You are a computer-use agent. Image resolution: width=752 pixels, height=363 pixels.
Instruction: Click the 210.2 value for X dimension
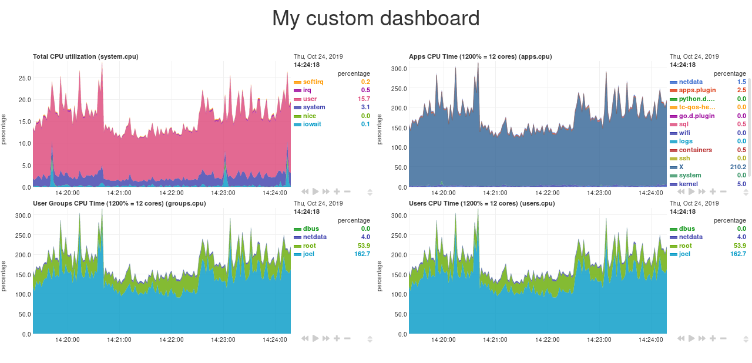click(738, 167)
